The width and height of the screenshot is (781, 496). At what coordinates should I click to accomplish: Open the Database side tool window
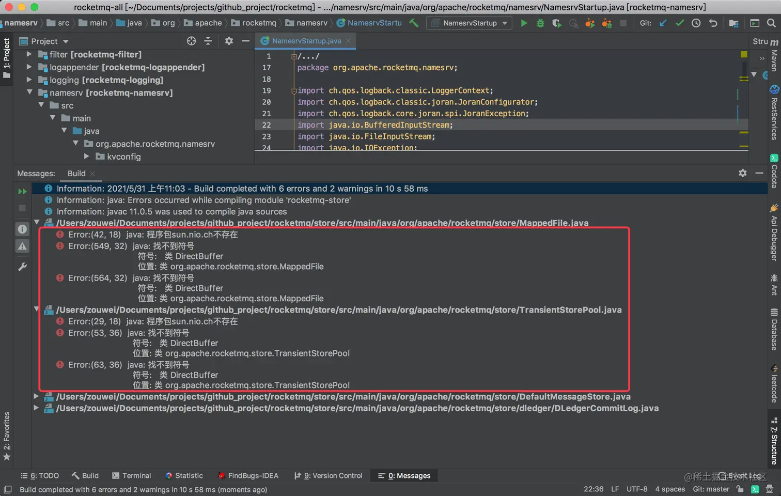tap(774, 330)
